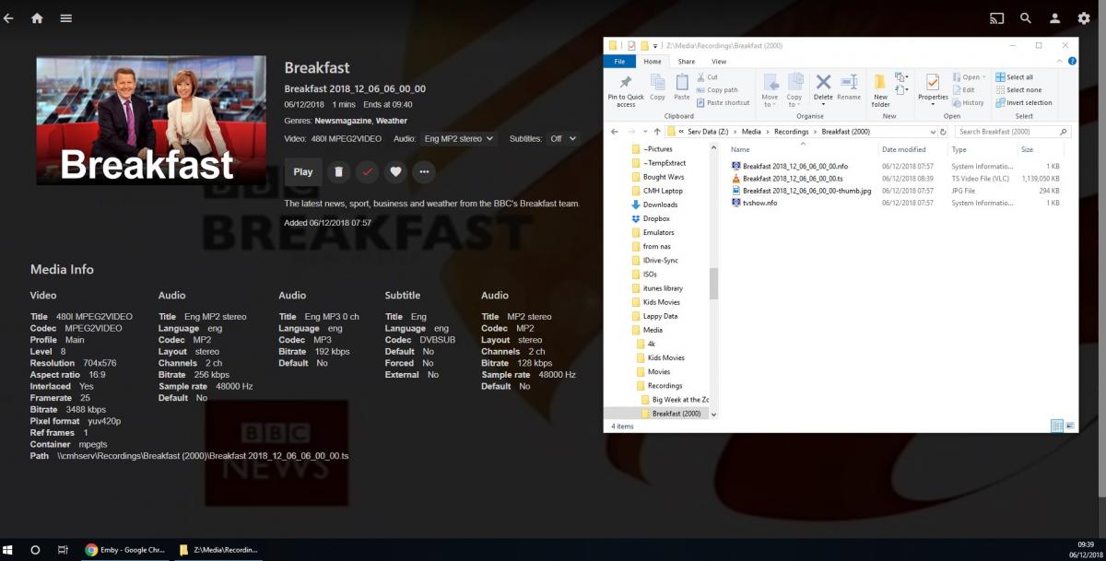Viewport: 1106px width, 561px height.
Task: Open the File tab in Explorer
Action: tap(619, 62)
